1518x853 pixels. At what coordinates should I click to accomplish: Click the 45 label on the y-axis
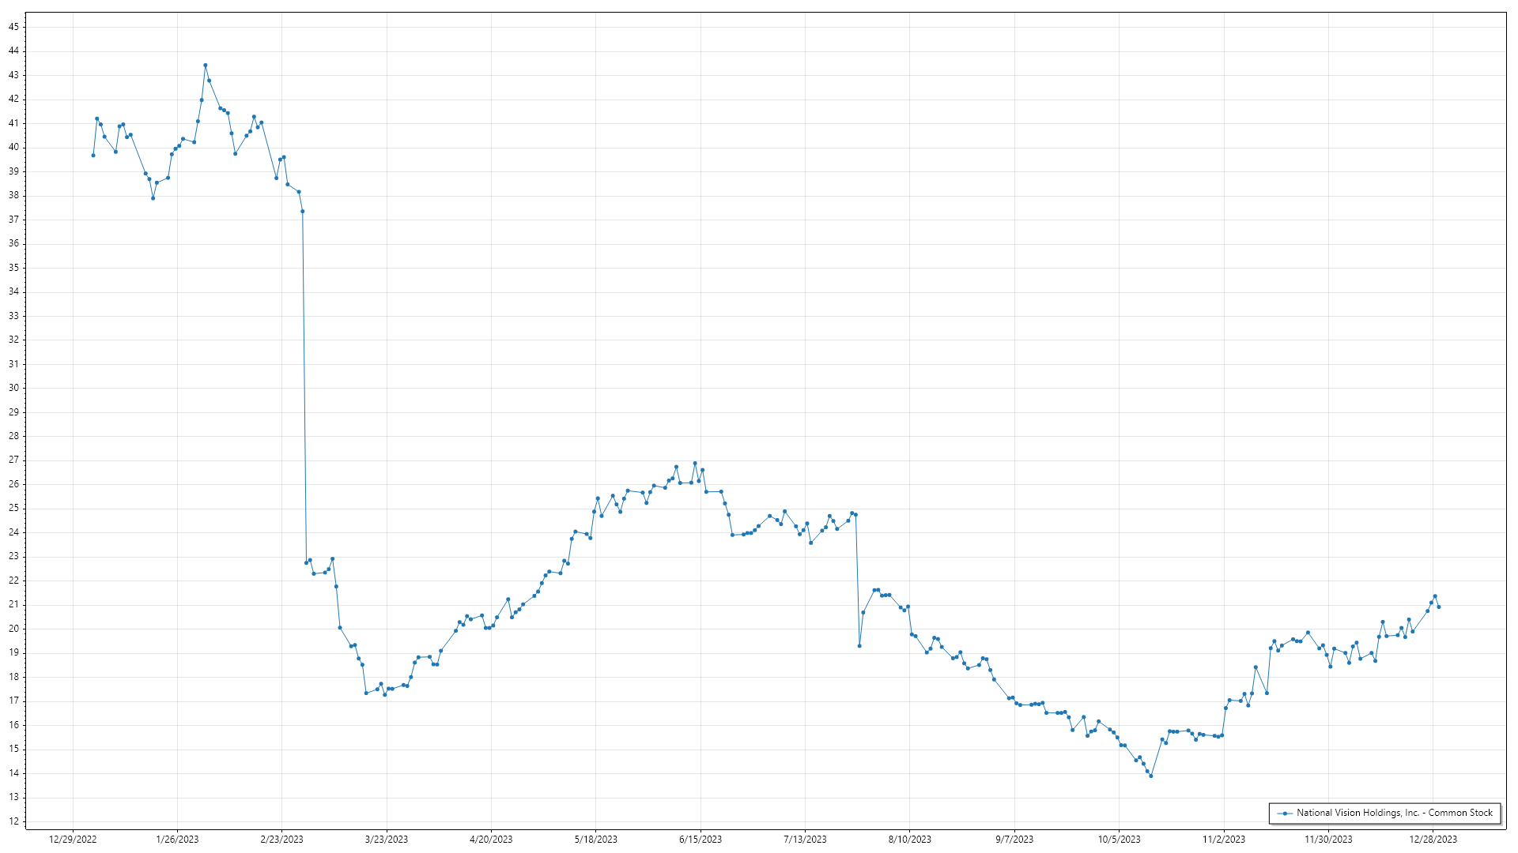click(14, 27)
